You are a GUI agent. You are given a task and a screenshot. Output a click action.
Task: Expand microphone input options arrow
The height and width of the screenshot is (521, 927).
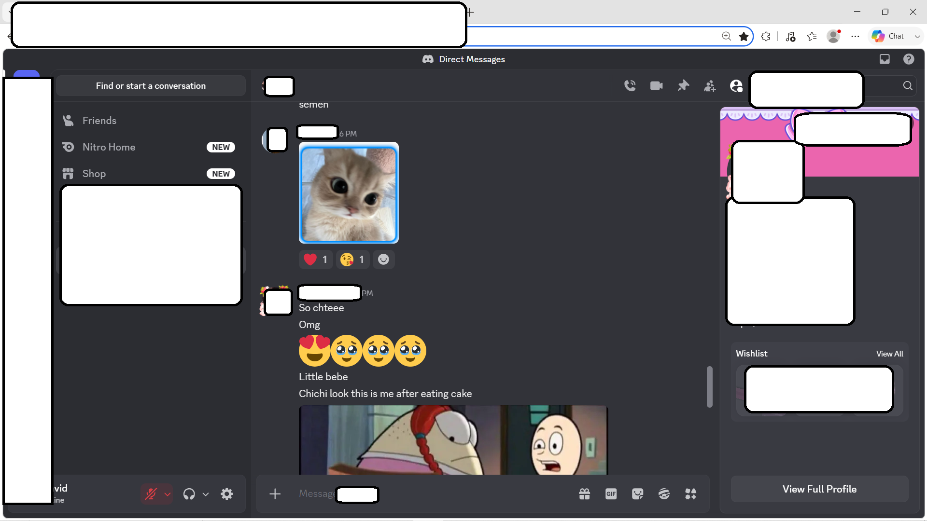(x=167, y=494)
